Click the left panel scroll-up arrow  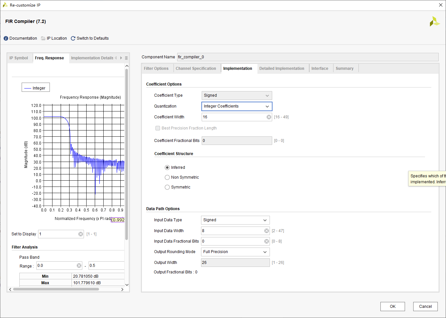pos(127,66)
